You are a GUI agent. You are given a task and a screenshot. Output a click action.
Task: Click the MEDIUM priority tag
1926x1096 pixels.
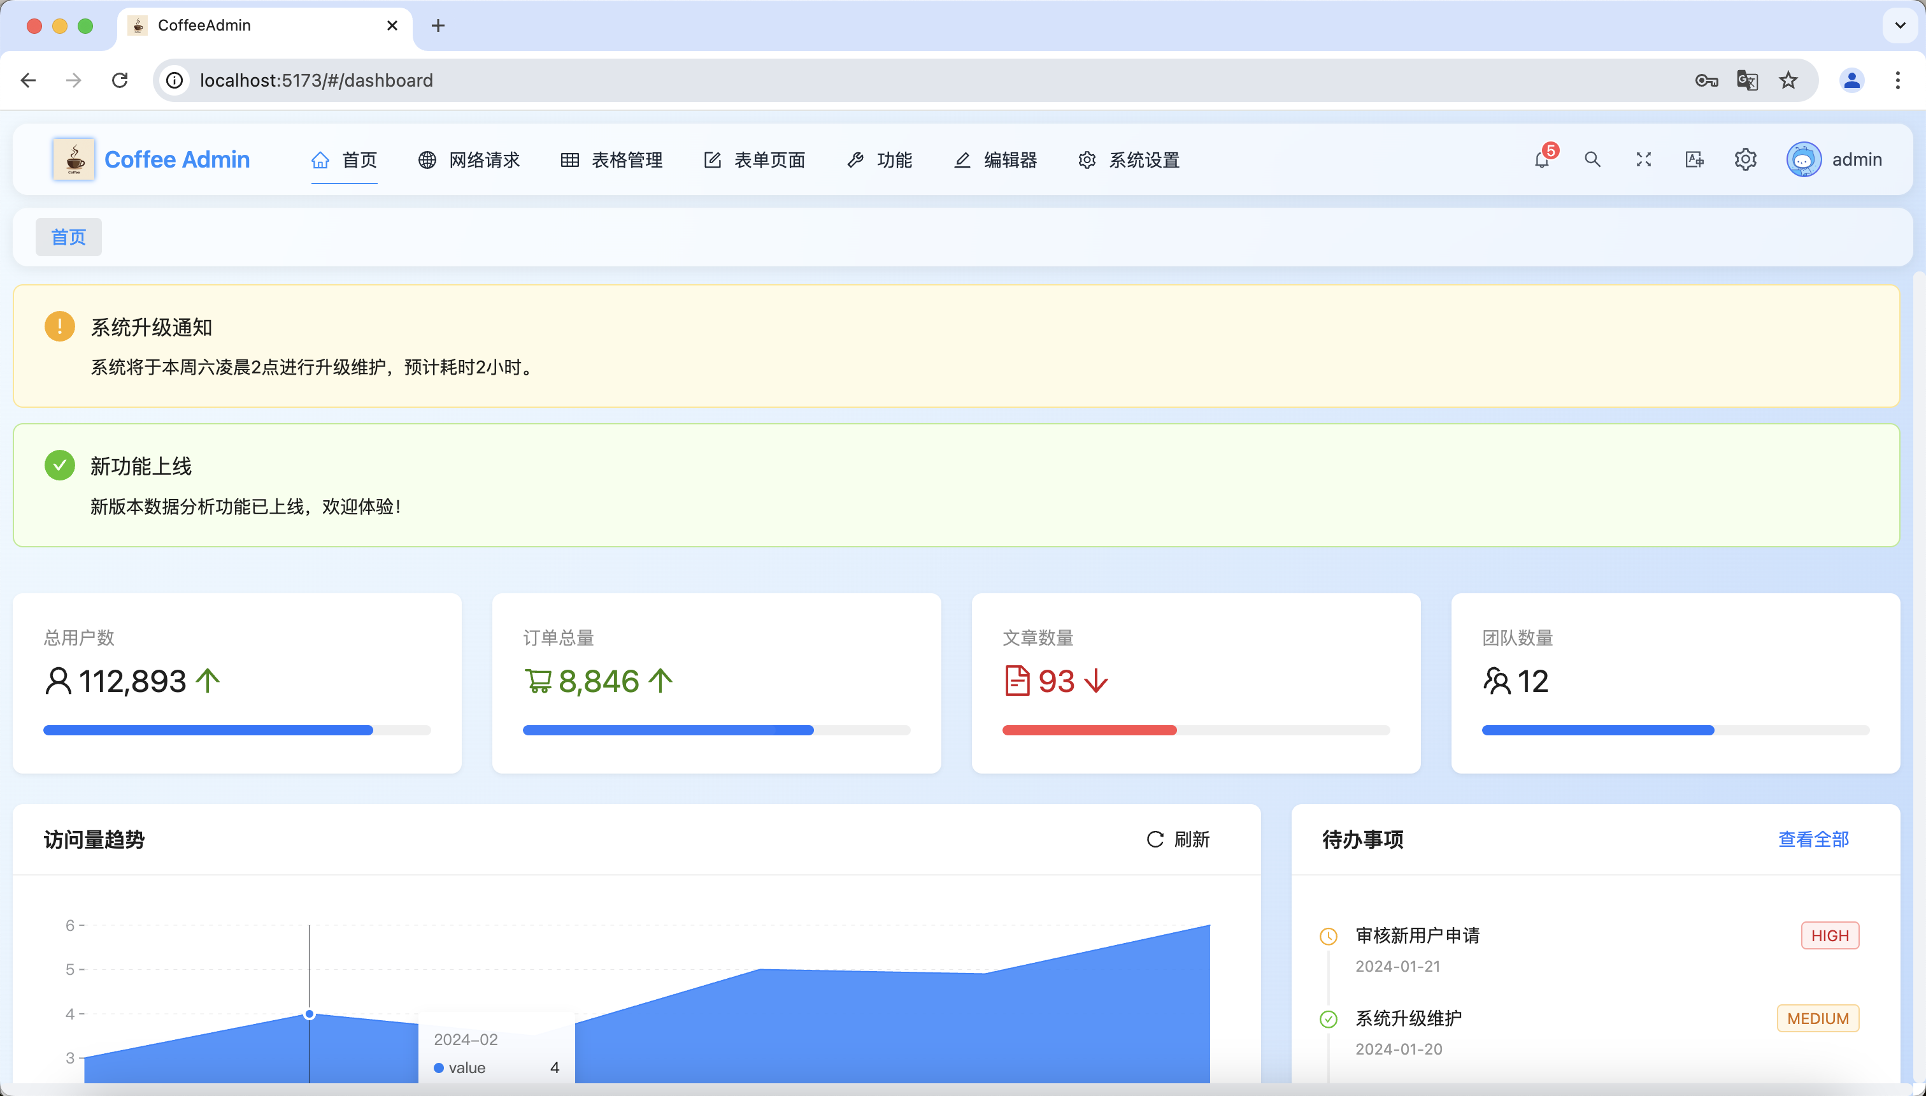click(x=1818, y=1018)
